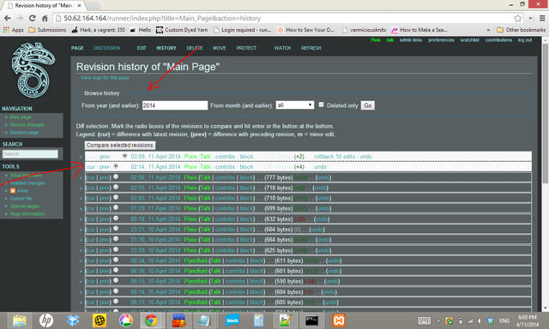This screenshot has width=549, height=329.
Task: Click undo on the 604 bytes revision
Action: (329, 292)
